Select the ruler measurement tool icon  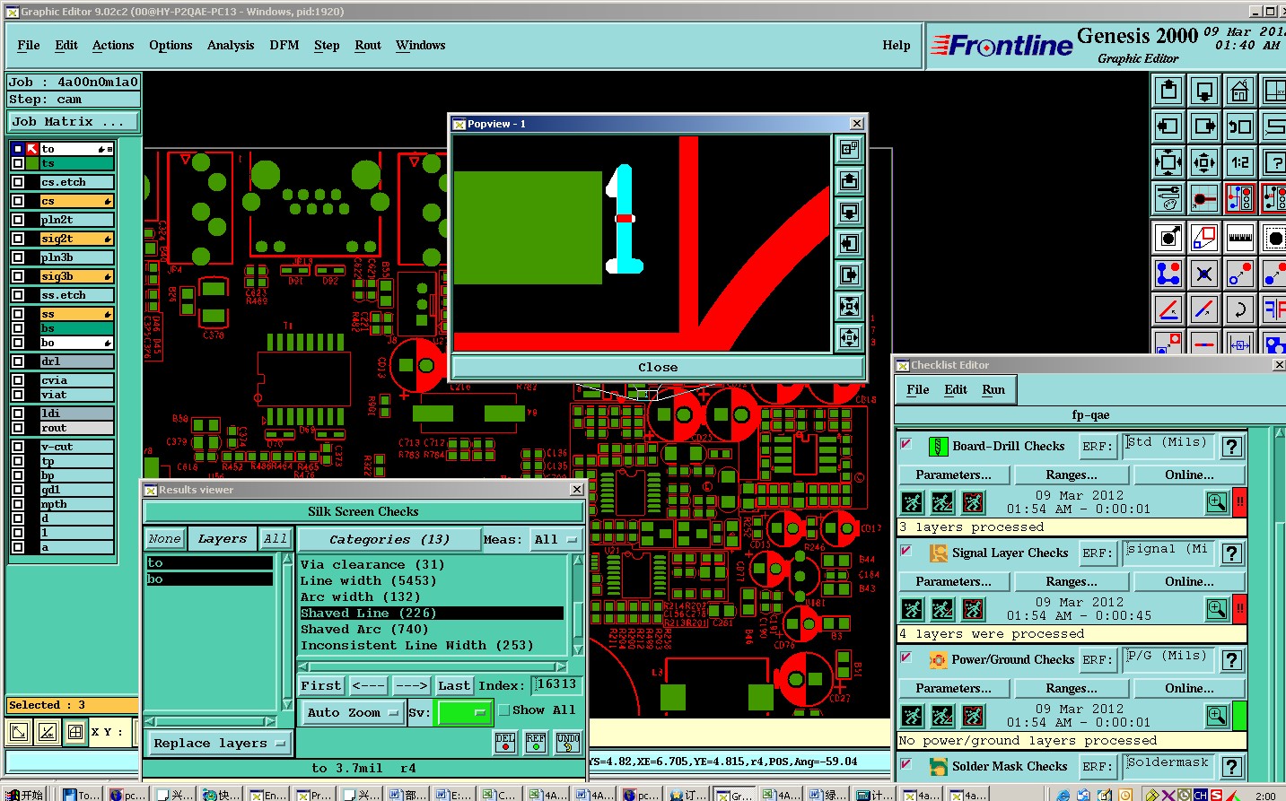pos(1239,238)
